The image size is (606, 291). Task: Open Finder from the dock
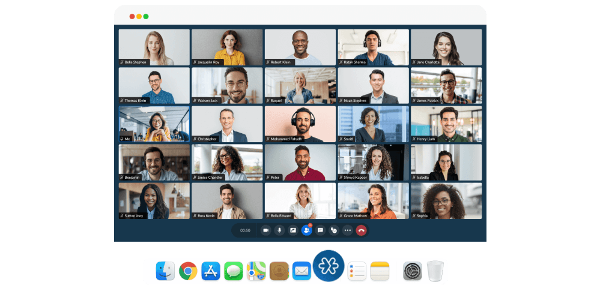pos(165,271)
